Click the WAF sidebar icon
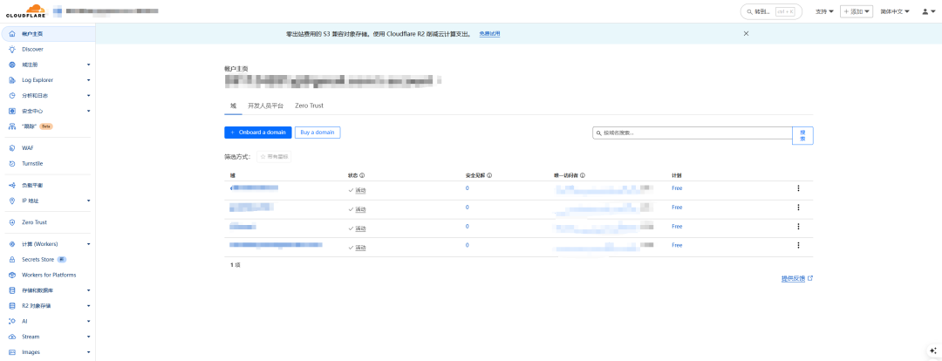The image size is (942, 361). click(x=12, y=148)
